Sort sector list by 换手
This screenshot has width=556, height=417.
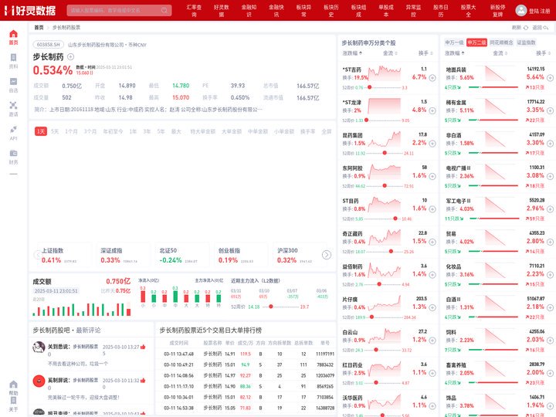point(543,53)
